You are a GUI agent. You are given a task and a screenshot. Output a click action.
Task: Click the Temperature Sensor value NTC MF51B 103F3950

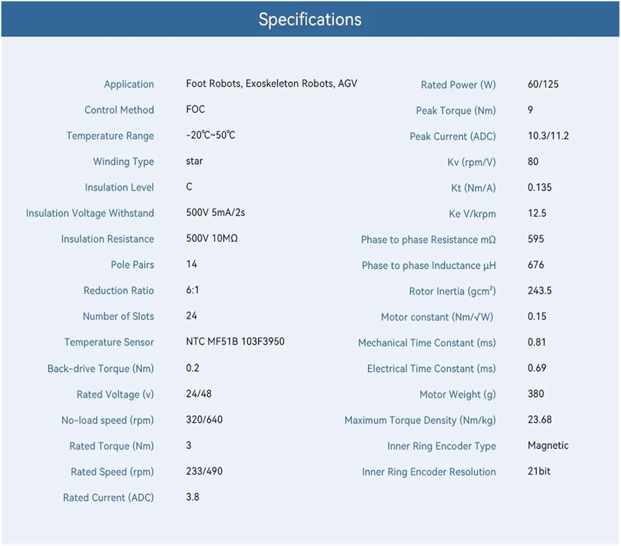tap(235, 342)
